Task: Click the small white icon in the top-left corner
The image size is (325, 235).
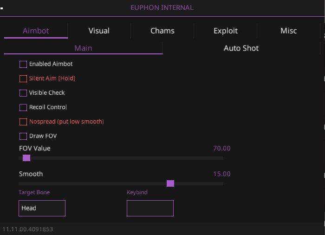Action: point(2,8)
